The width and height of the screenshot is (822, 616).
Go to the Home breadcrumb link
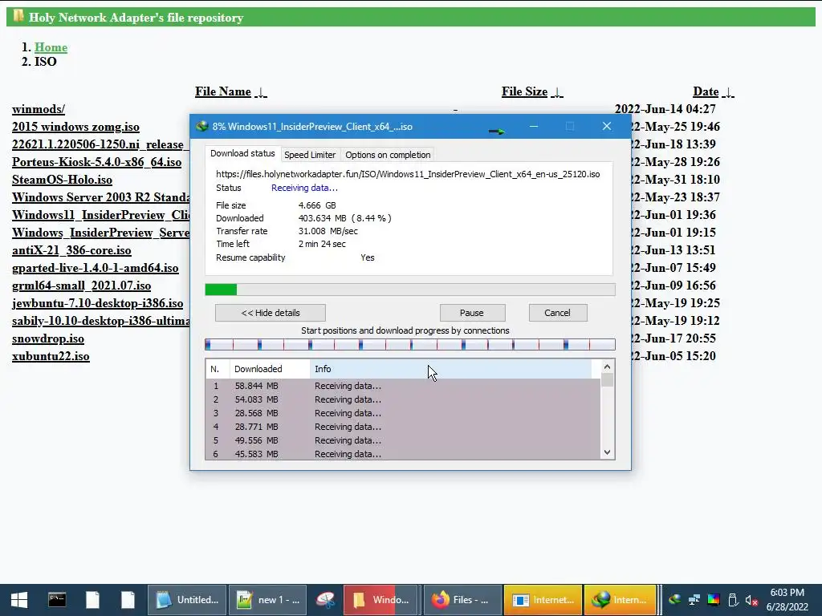[x=51, y=47]
